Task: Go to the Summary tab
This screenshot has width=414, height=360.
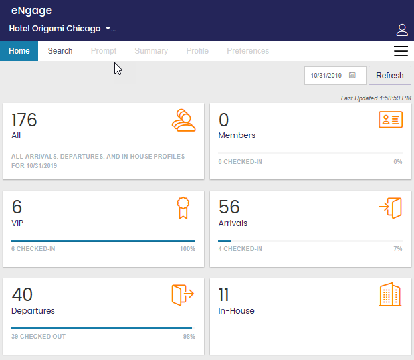Action: 151,50
